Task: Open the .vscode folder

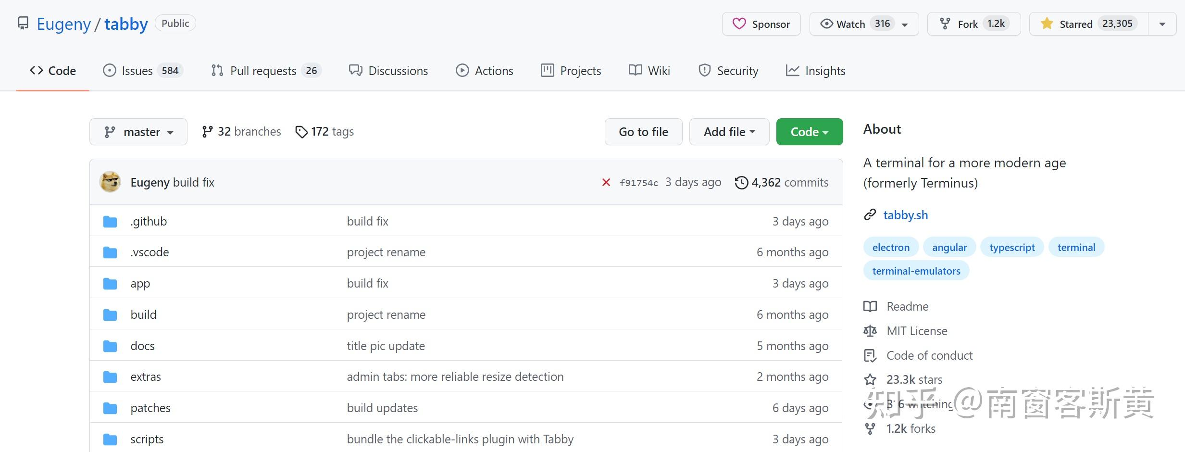Action: point(150,252)
